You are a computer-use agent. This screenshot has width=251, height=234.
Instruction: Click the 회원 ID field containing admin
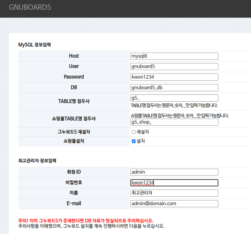click(174, 172)
